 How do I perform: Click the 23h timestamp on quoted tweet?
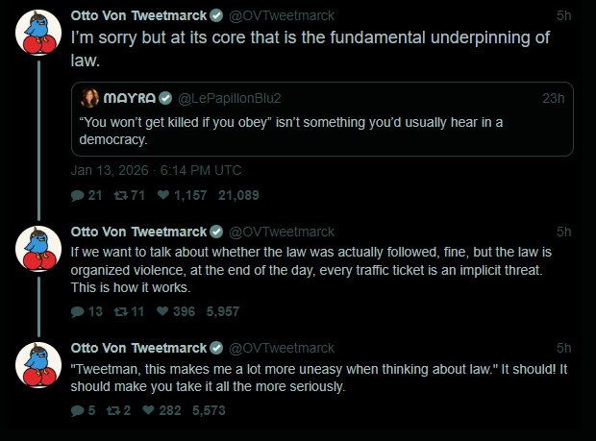[553, 98]
